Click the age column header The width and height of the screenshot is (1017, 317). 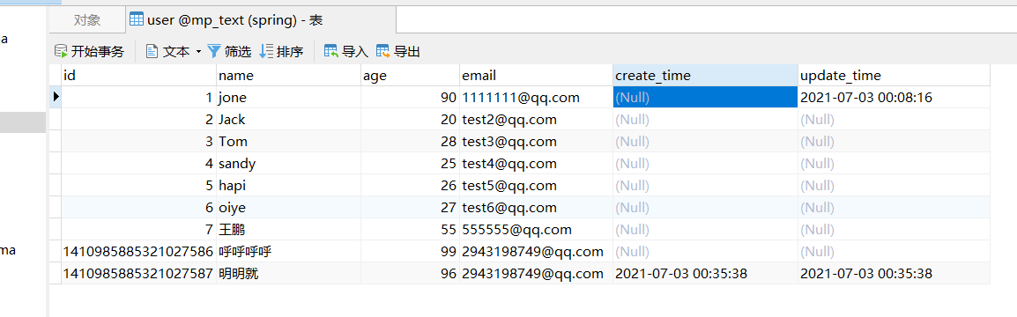[x=410, y=75]
